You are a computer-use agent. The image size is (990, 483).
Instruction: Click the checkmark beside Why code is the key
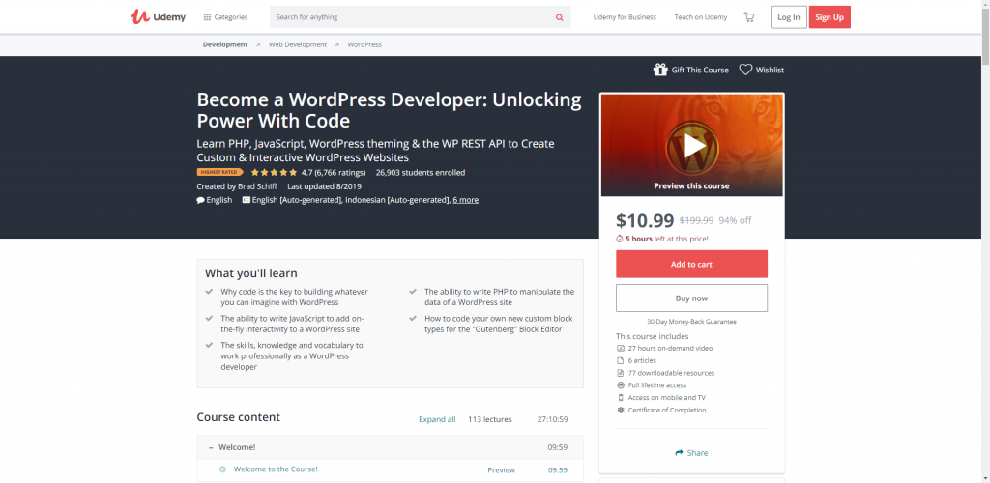pyautogui.click(x=209, y=292)
